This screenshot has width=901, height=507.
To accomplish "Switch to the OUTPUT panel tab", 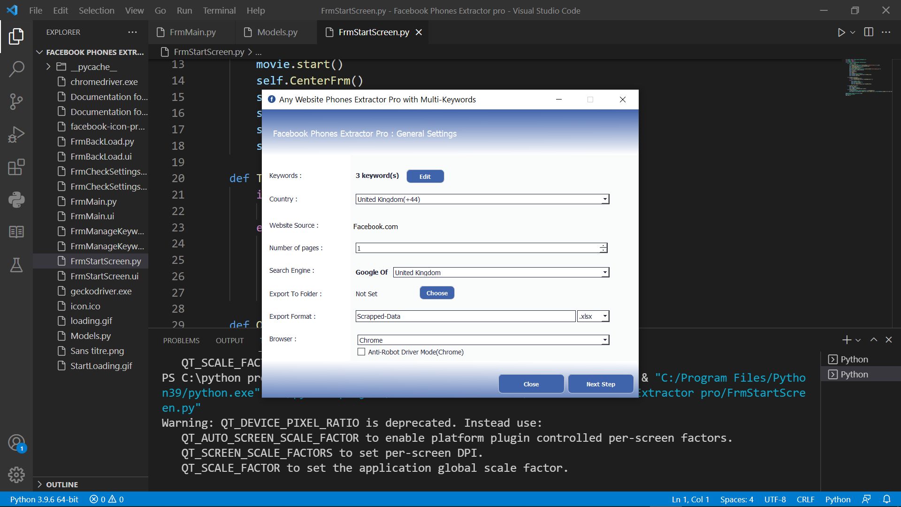I will tap(229, 341).
